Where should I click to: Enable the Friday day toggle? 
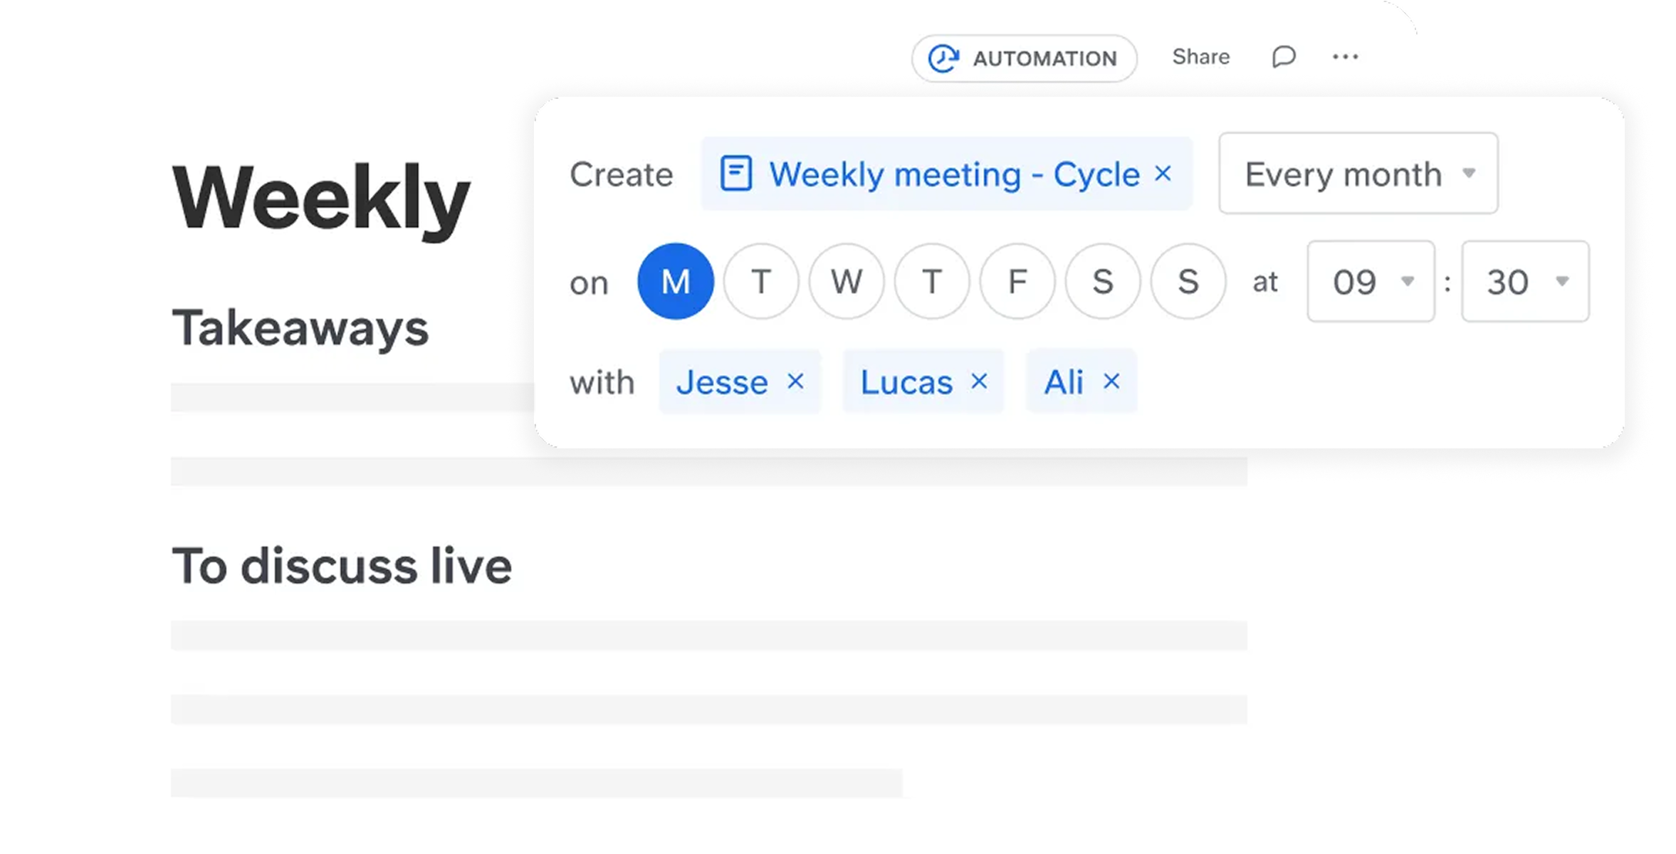point(1017,281)
